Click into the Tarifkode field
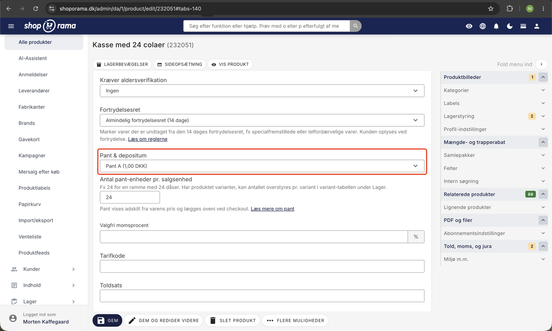 click(262, 266)
